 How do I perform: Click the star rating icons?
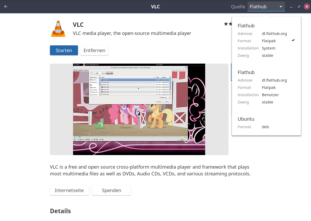[228, 24]
